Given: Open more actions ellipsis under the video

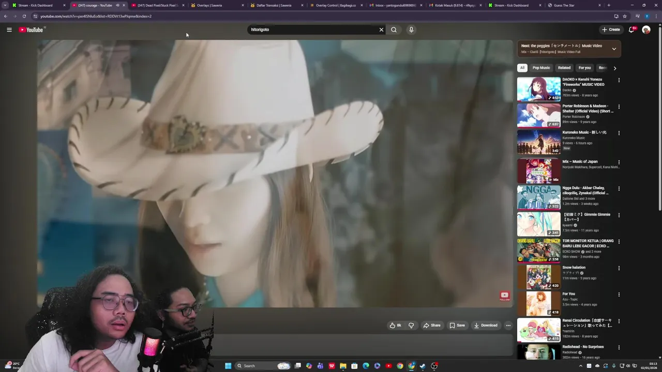Looking at the screenshot, I should [x=508, y=326].
